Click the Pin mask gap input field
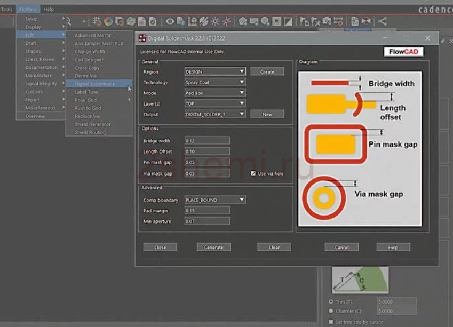Viewport: 453px width, 327px height. coord(207,162)
